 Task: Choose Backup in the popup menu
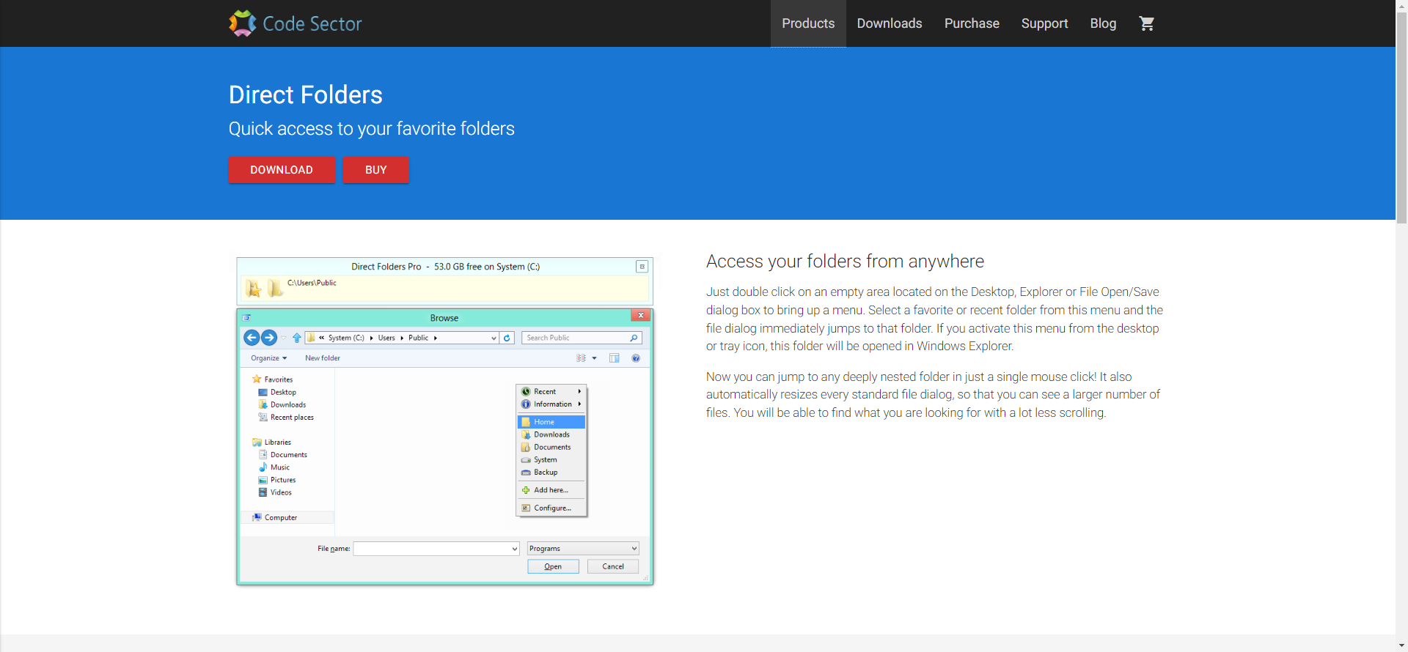pyautogui.click(x=551, y=472)
